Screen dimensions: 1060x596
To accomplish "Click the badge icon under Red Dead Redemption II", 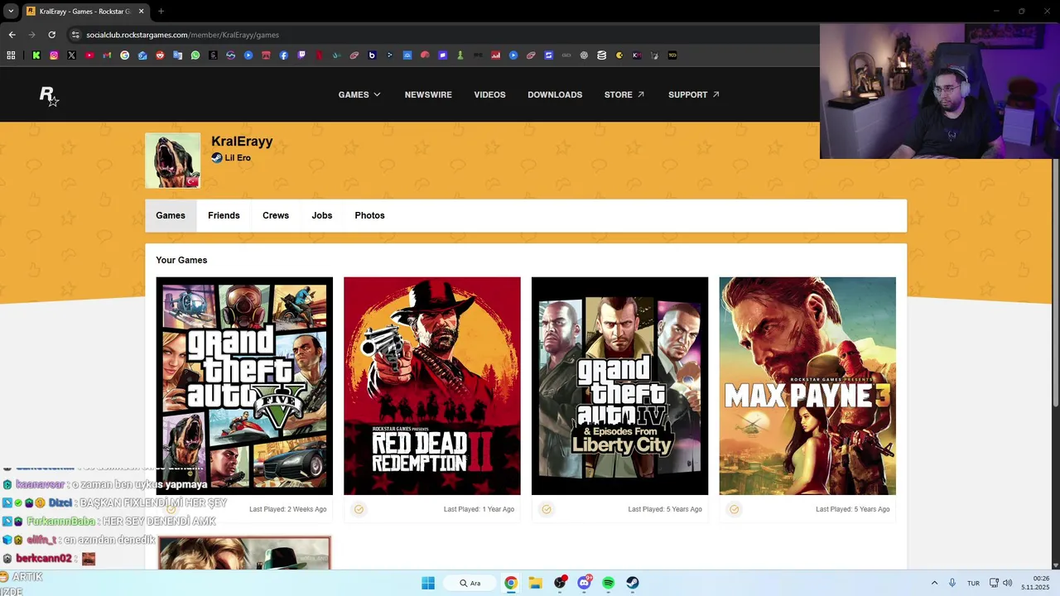I will [359, 509].
